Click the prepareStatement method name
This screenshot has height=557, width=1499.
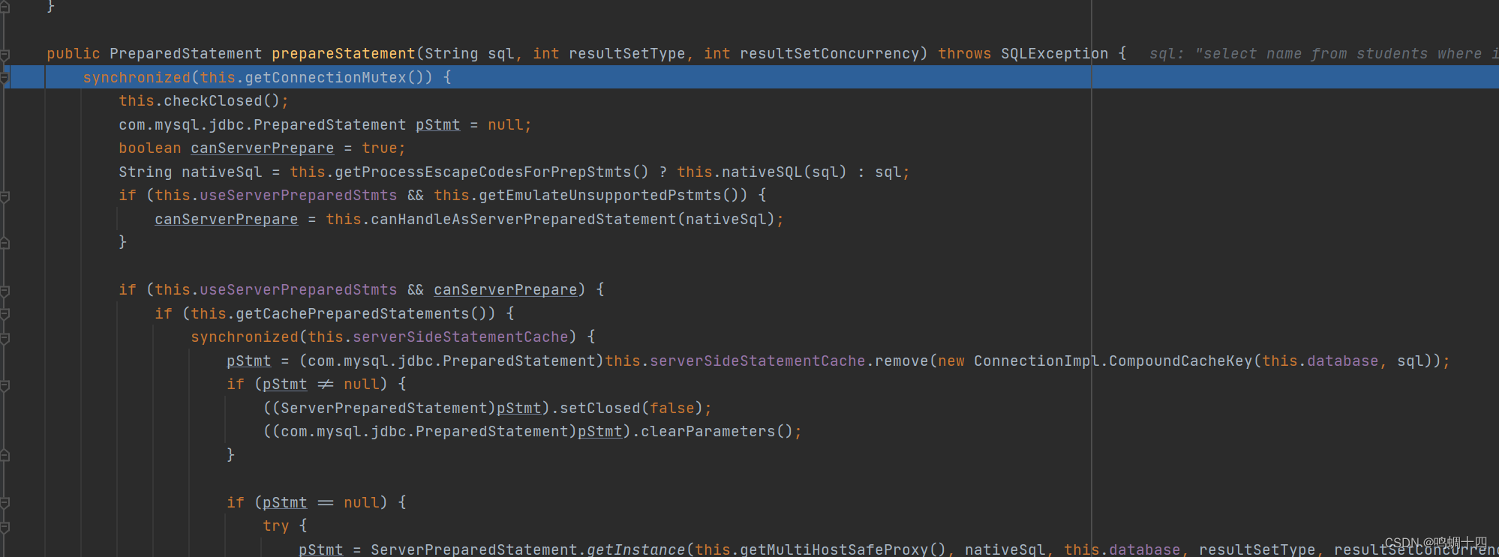[343, 54]
